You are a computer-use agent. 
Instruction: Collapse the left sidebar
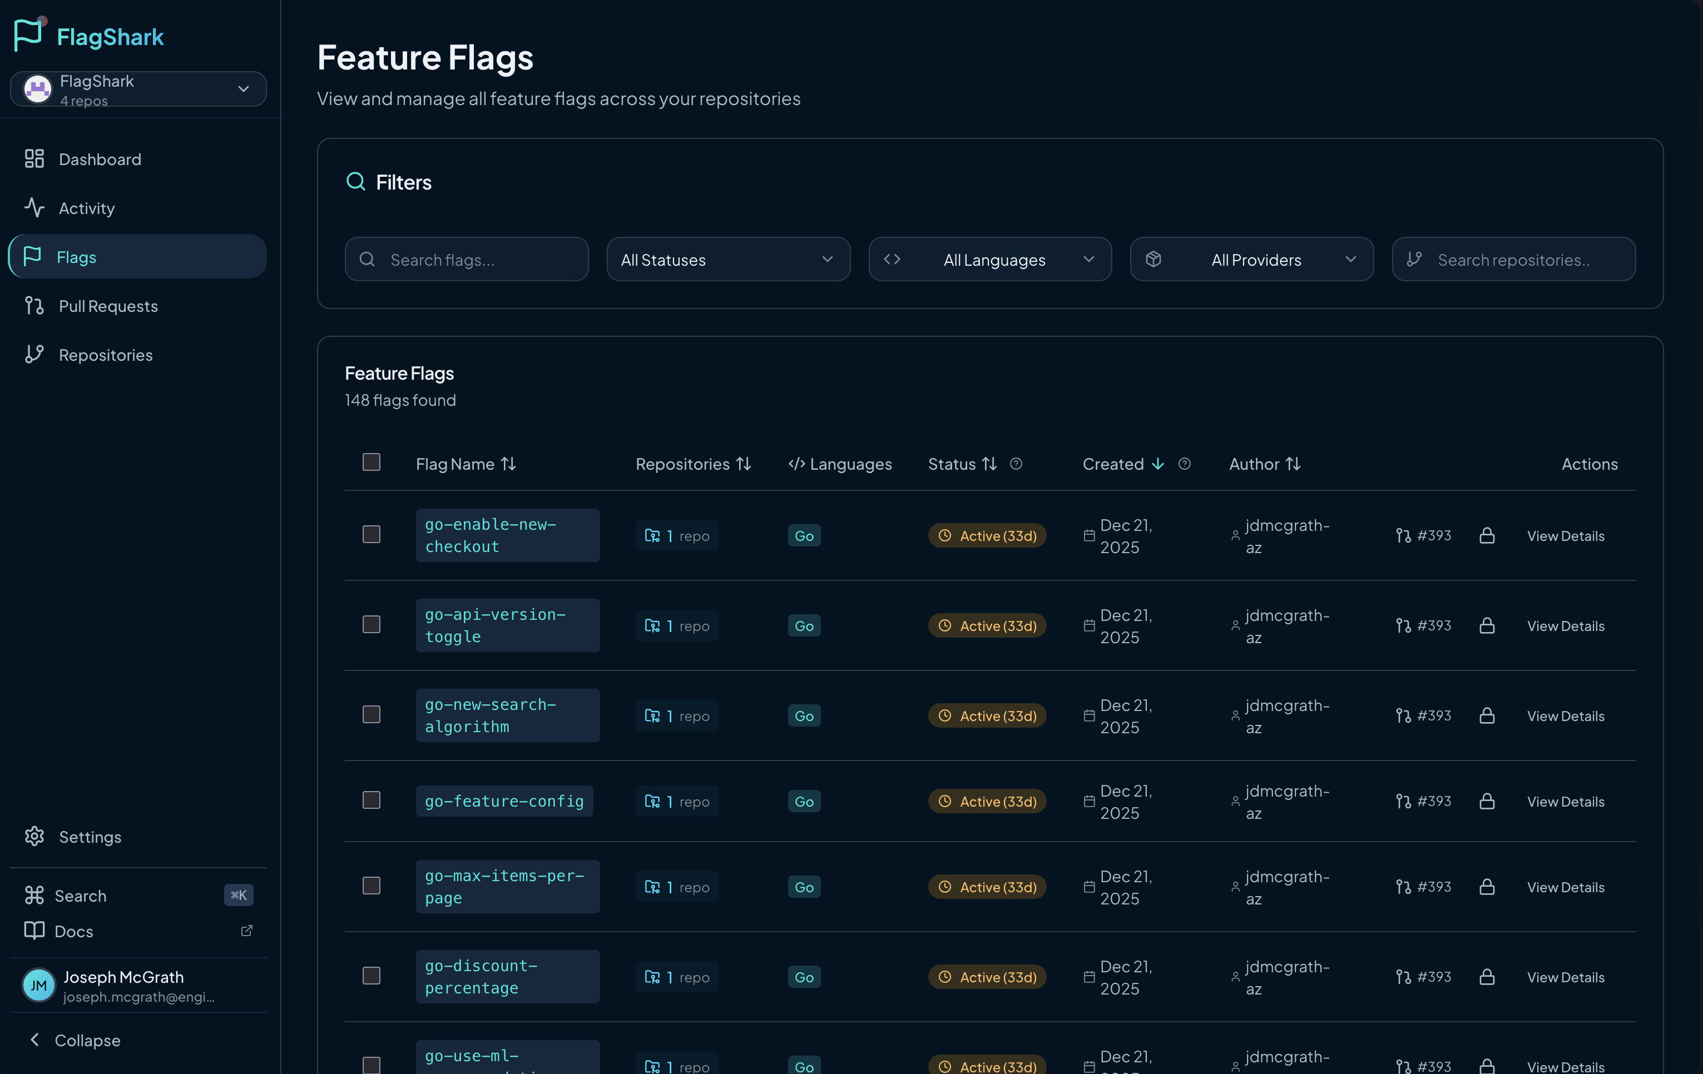[86, 1040]
